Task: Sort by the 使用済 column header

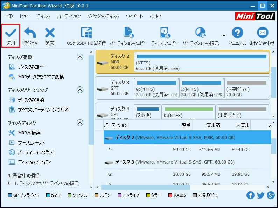Action: click(x=206, y=125)
